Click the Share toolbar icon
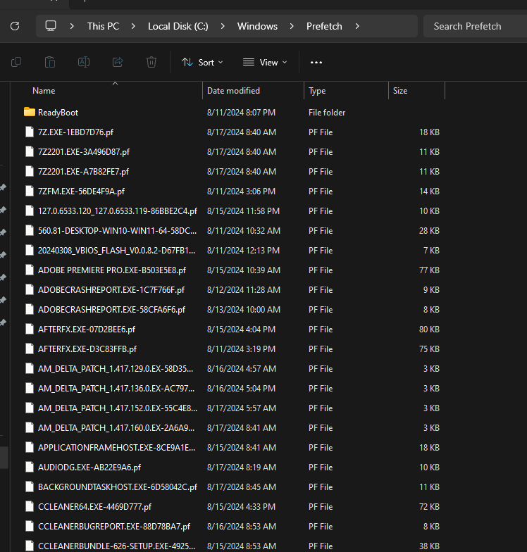The image size is (527, 552). point(118,62)
